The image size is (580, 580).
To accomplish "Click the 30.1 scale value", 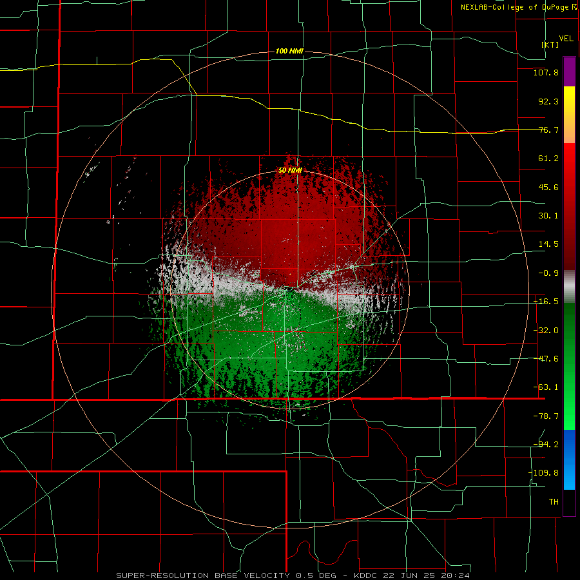I will click(x=548, y=216).
